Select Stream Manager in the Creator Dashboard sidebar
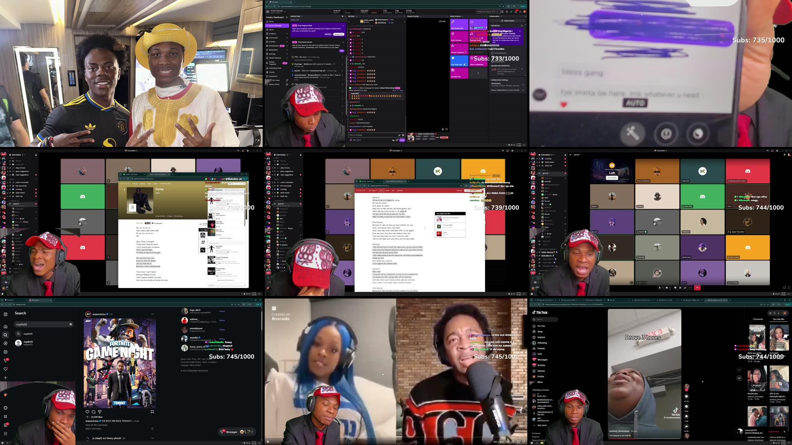This screenshot has width=792, height=445. (x=274, y=26)
